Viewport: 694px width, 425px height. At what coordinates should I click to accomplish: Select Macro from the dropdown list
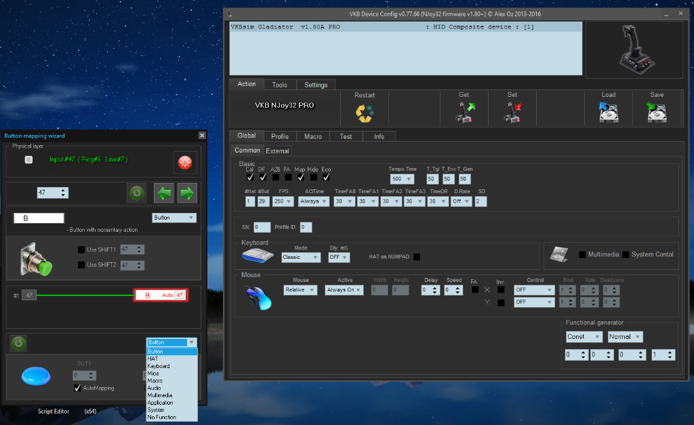[171, 381]
